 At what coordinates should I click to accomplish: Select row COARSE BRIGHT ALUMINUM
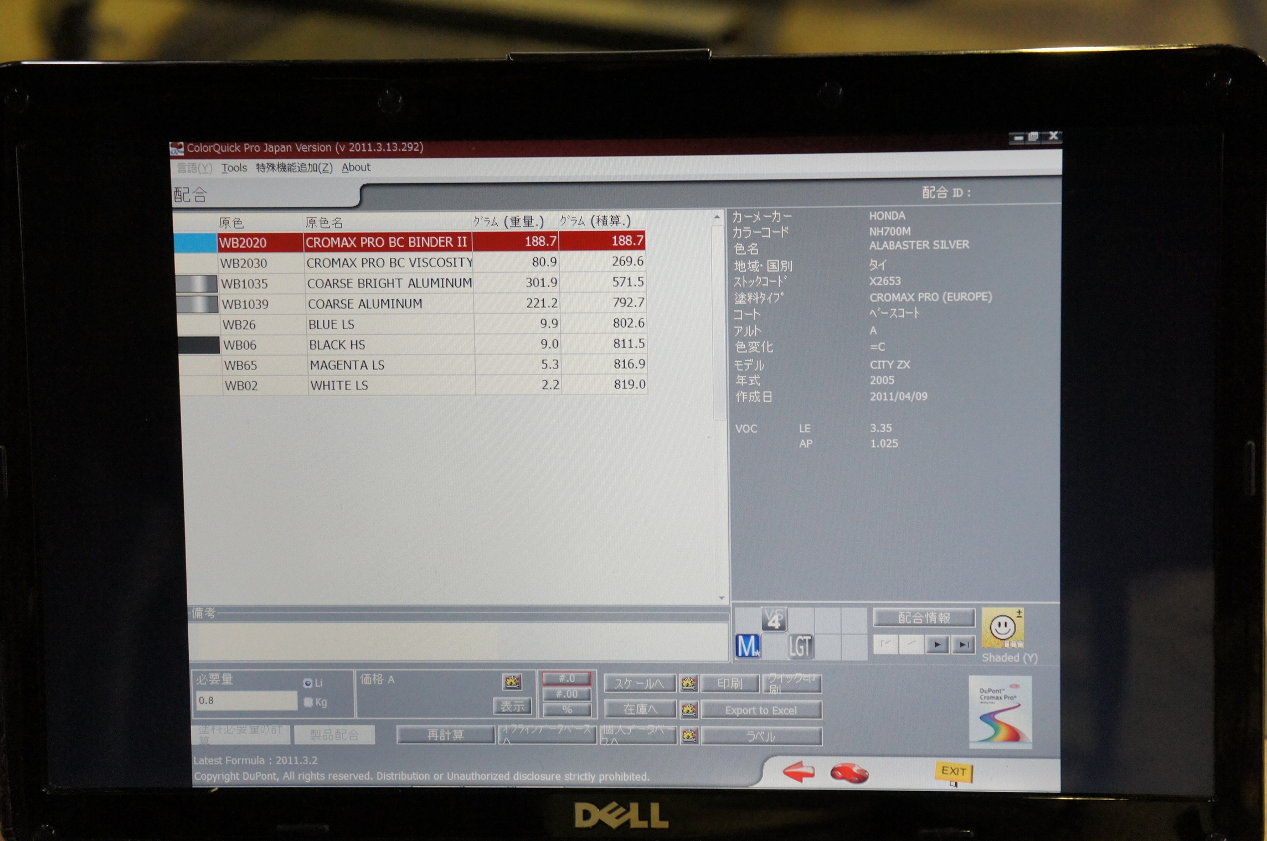pyautogui.click(x=411, y=283)
